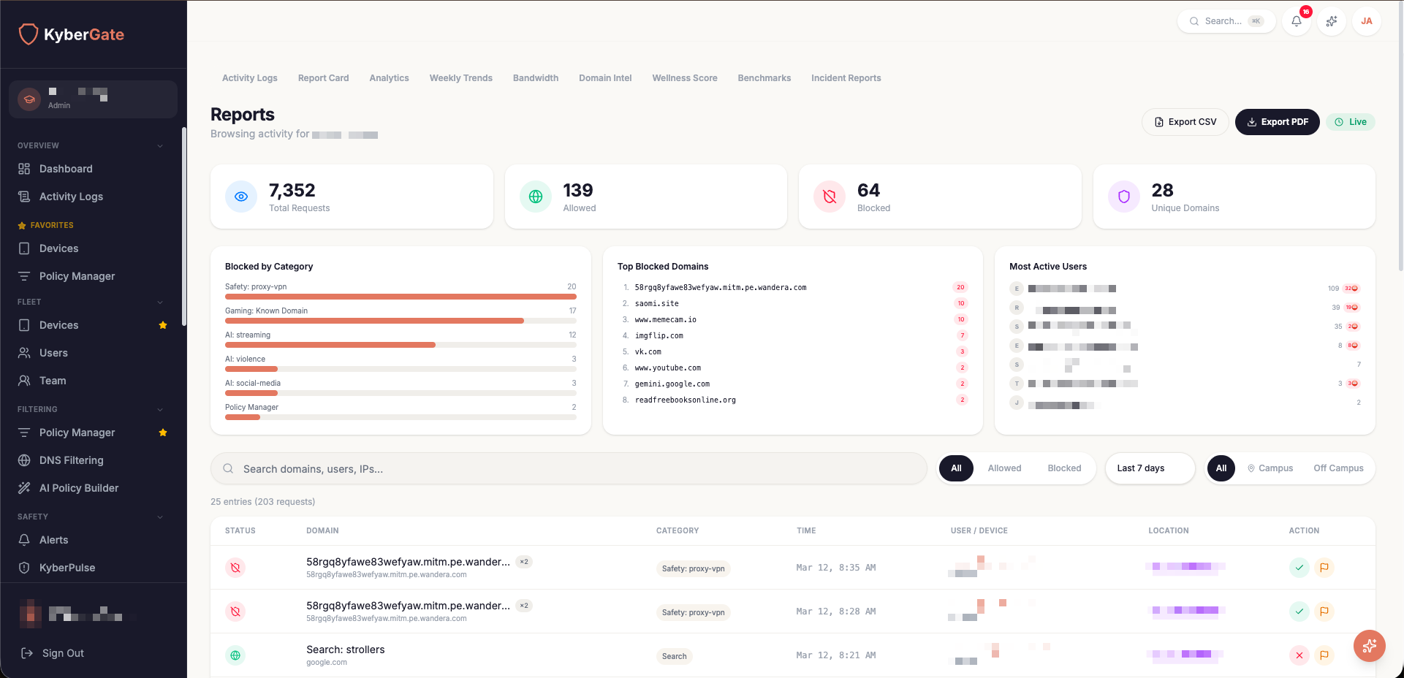This screenshot has width=1404, height=678.
Task: Collapse the Filtering sidebar section
Action: [160, 409]
